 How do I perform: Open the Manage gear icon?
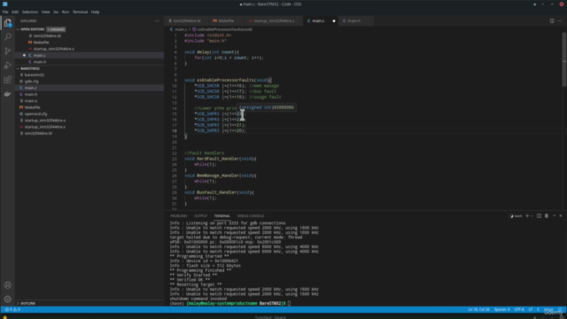tap(8, 300)
